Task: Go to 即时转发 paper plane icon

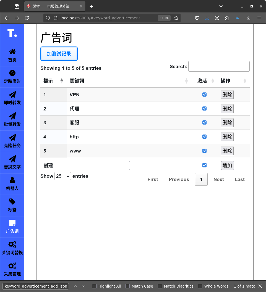Action: point(12,95)
